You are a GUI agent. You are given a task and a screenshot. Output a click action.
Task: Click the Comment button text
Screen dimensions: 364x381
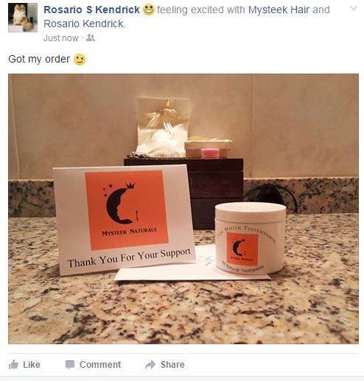(x=100, y=365)
